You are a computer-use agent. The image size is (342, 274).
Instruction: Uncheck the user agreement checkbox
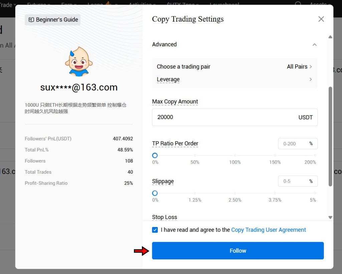[155, 230]
